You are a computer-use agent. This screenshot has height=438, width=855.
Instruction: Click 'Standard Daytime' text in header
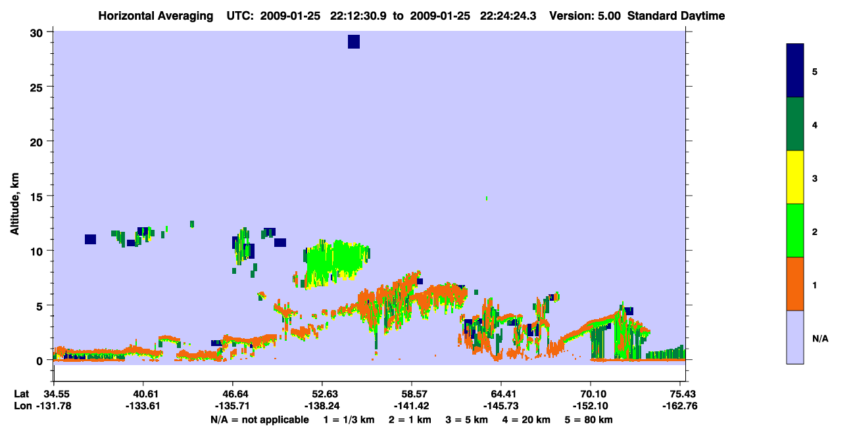point(676,16)
